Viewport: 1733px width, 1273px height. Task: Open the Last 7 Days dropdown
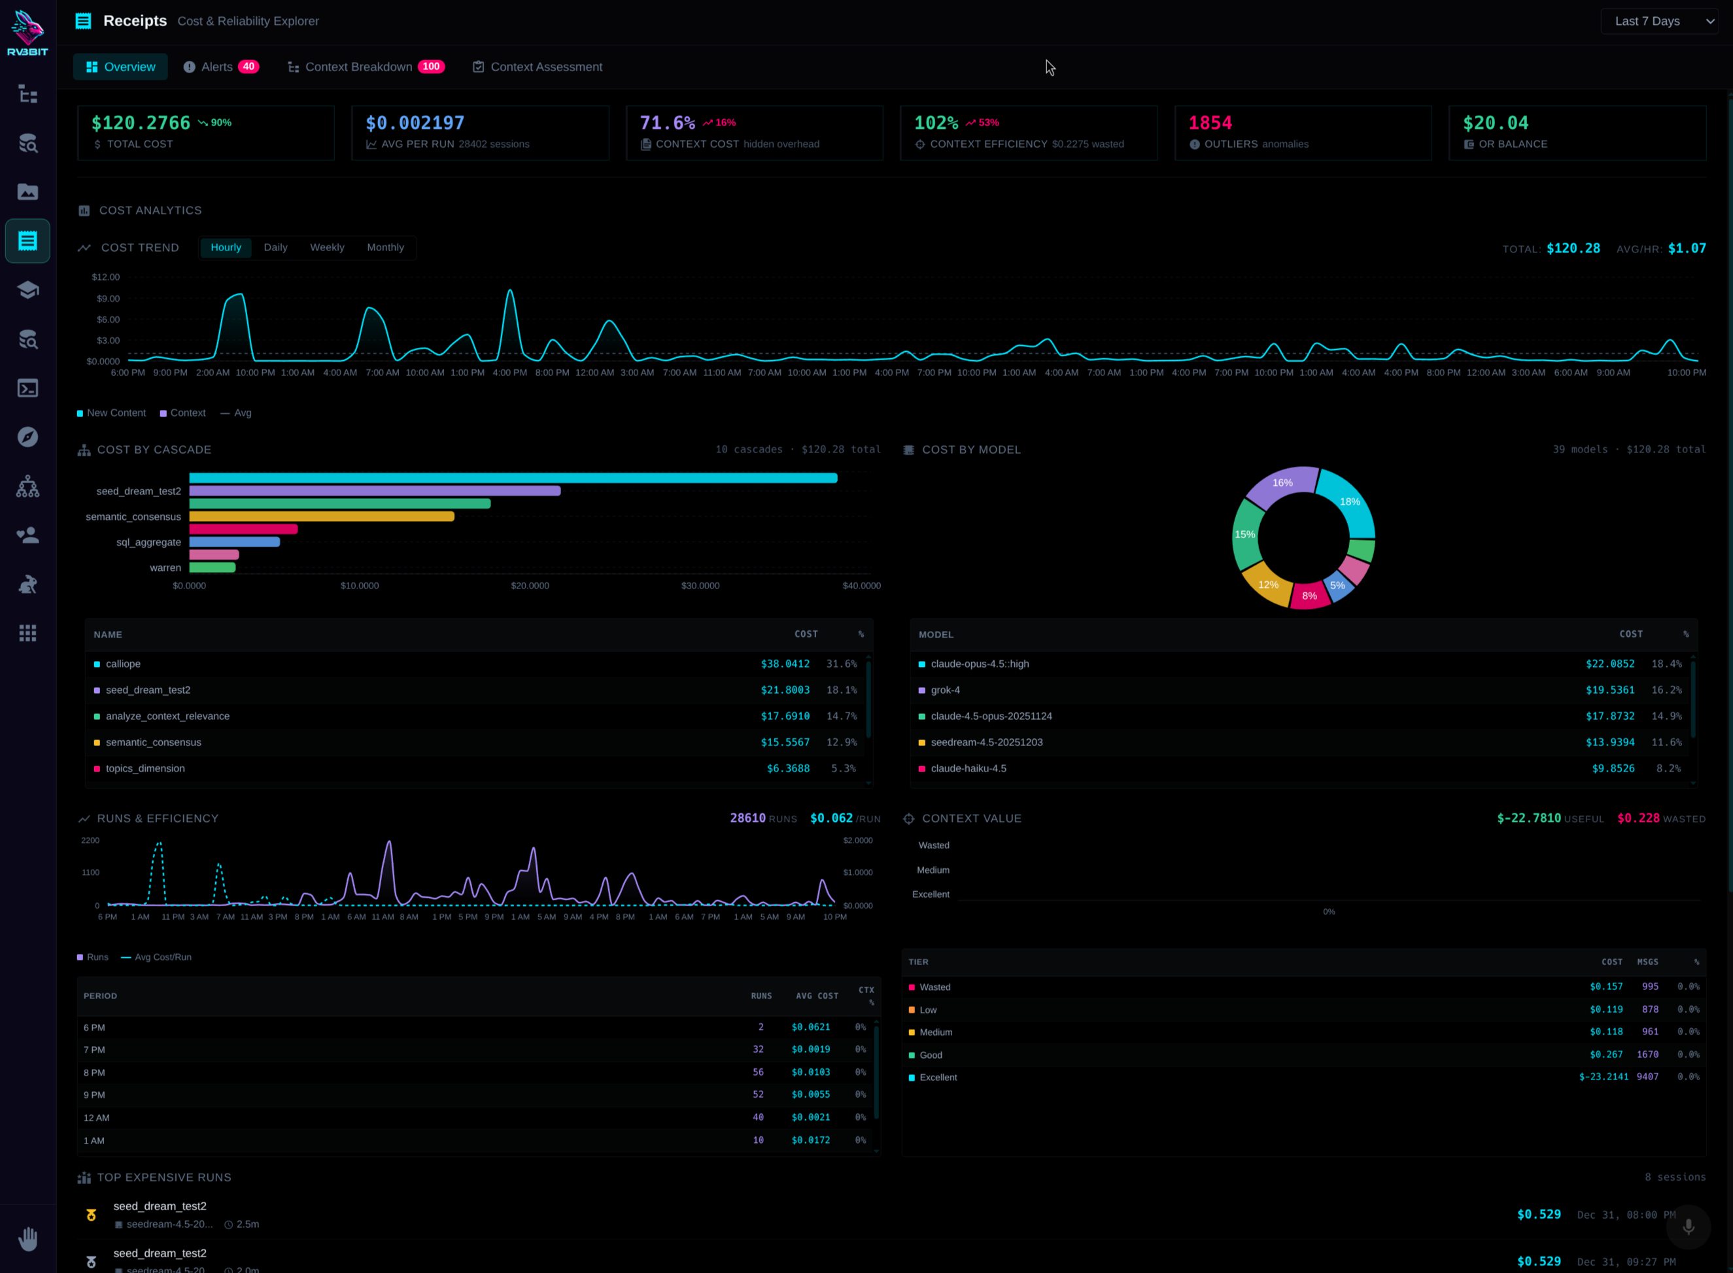point(1659,22)
